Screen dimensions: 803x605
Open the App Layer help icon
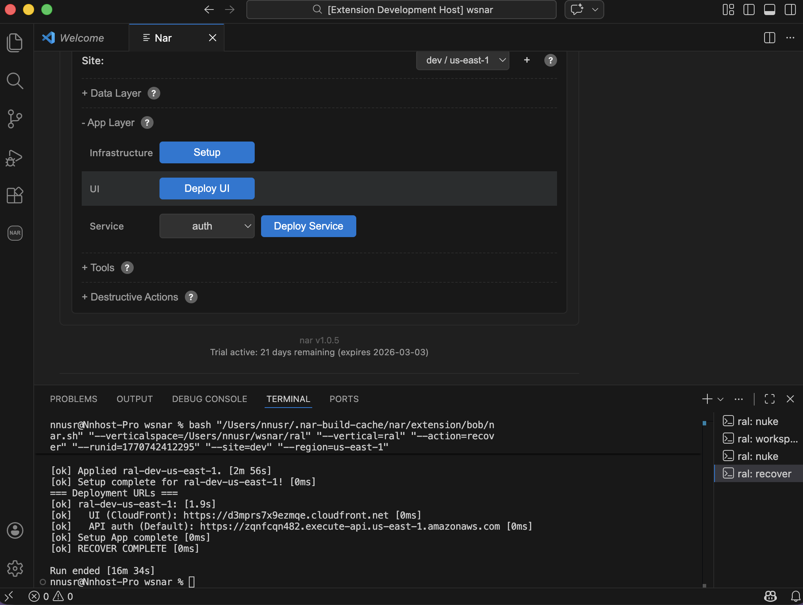[x=147, y=123]
